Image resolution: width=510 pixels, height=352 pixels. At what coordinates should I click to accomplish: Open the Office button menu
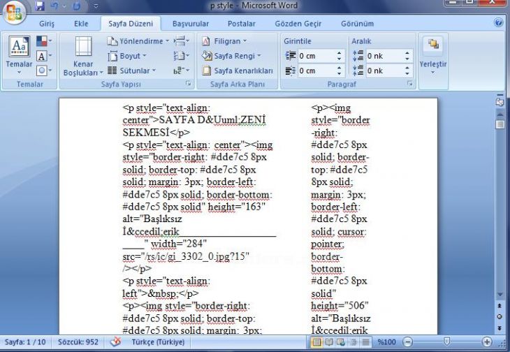(x=14, y=12)
